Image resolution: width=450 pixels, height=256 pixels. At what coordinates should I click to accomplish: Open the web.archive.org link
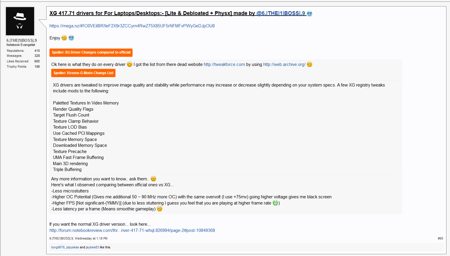[x=284, y=64]
